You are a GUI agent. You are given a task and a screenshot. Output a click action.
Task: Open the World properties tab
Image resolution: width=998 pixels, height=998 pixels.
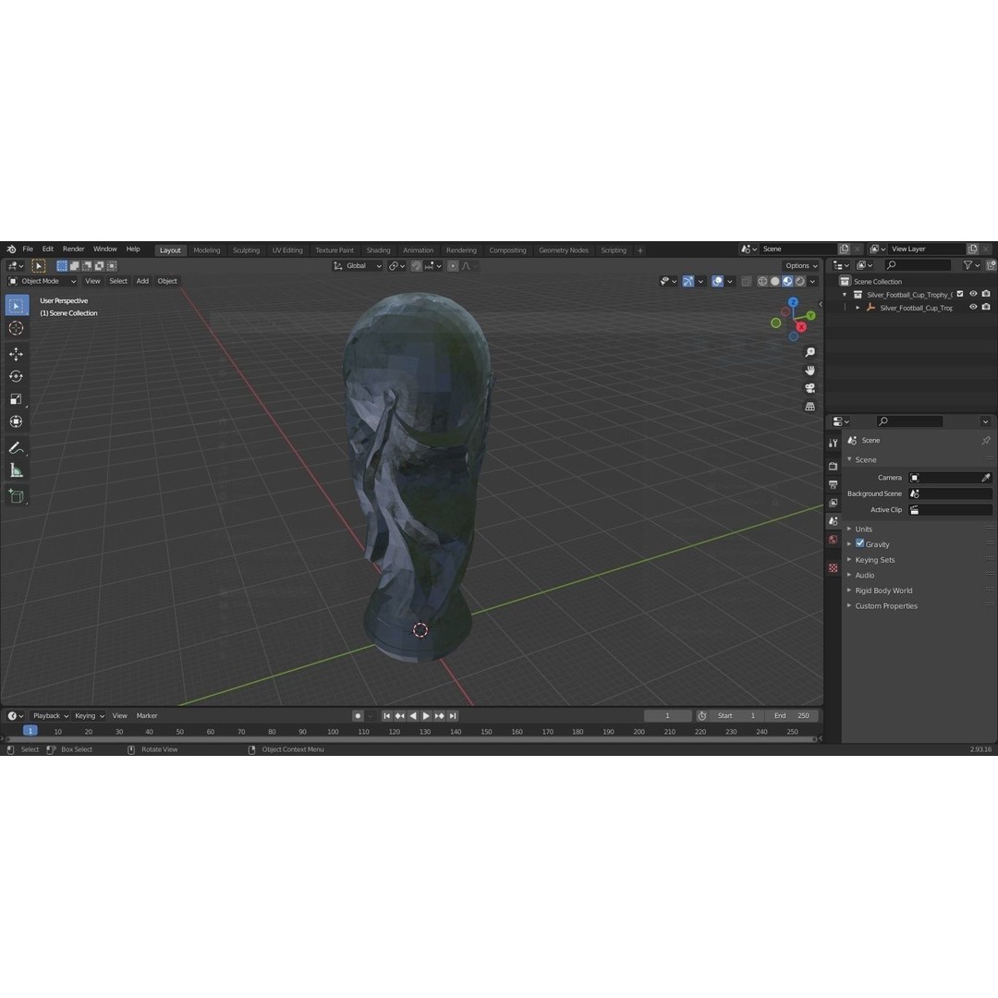click(x=834, y=540)
